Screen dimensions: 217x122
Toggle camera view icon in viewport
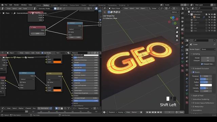pyautogui.click(x=177, y=36)
